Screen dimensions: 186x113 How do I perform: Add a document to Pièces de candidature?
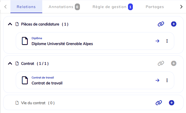(174, 24)
